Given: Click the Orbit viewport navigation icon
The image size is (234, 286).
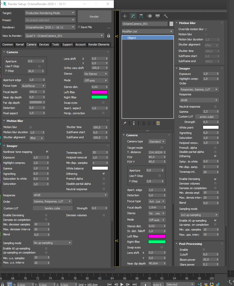Looking at the screenshot, I should click(x=212, y=284).
